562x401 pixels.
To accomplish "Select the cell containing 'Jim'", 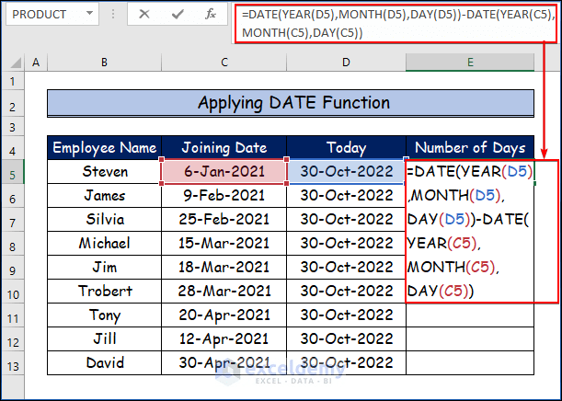I will pyautogui.click(x=104, y=268).
